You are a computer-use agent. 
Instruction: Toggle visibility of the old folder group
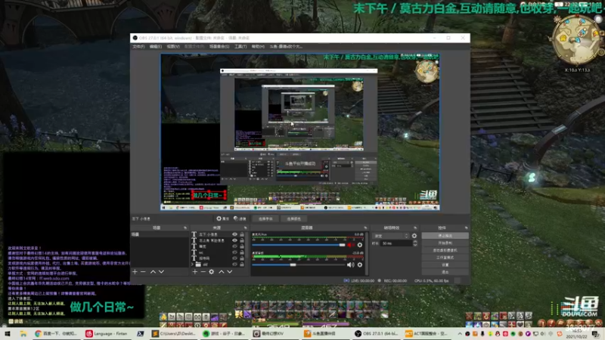click(x=234, y=264)
